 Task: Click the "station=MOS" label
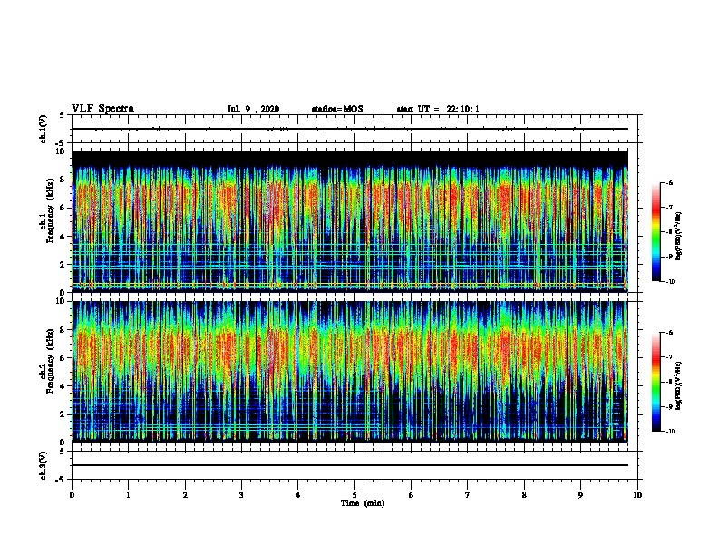[x=337, y=109]
